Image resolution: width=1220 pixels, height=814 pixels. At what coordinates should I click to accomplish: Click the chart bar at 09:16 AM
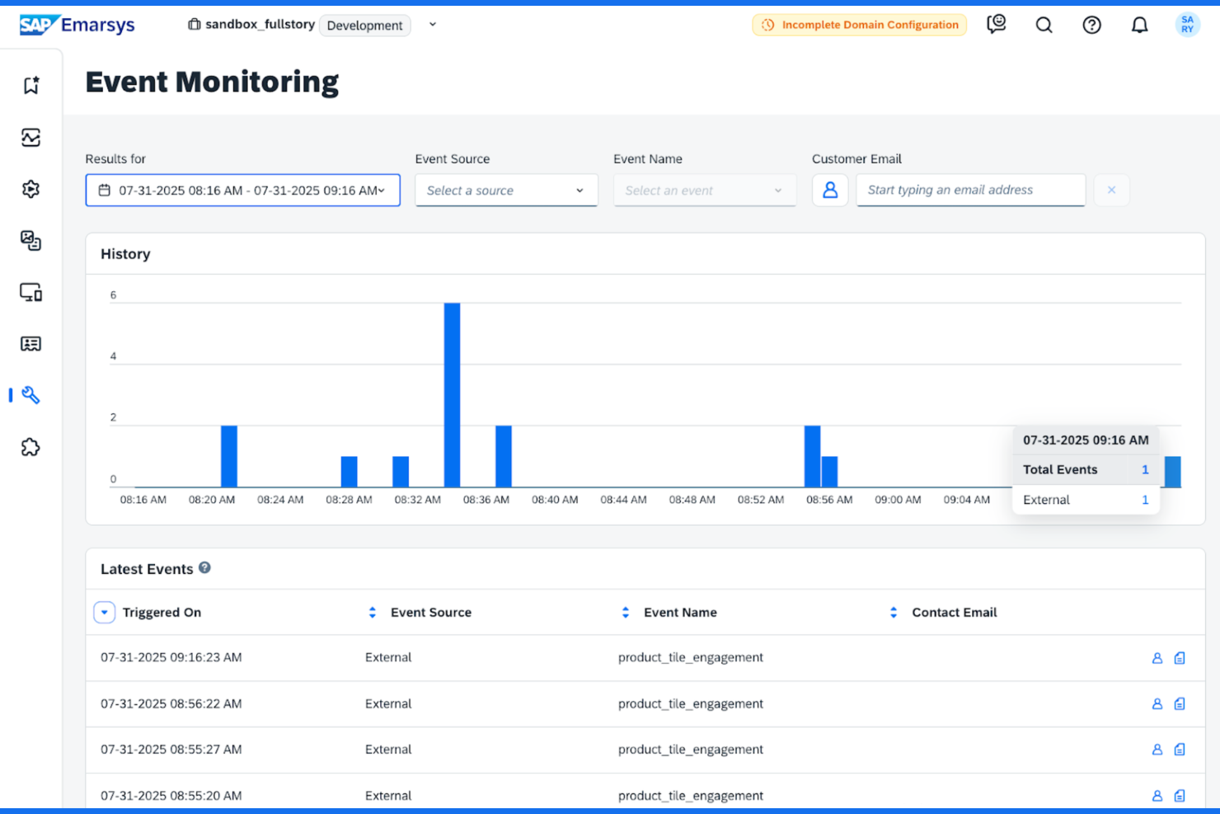[1172, 472]
